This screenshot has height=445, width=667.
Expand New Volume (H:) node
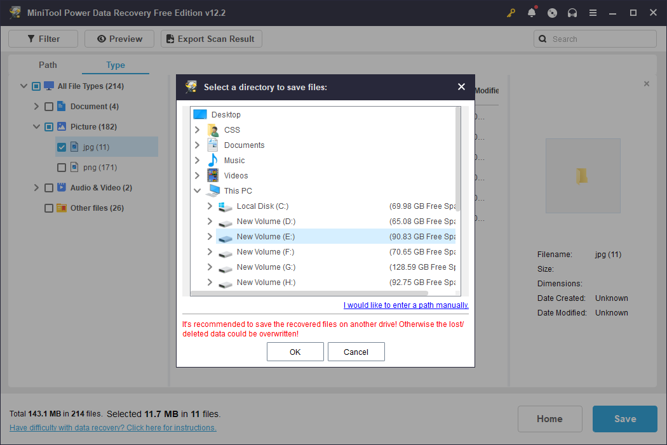(x=210, y=282)
